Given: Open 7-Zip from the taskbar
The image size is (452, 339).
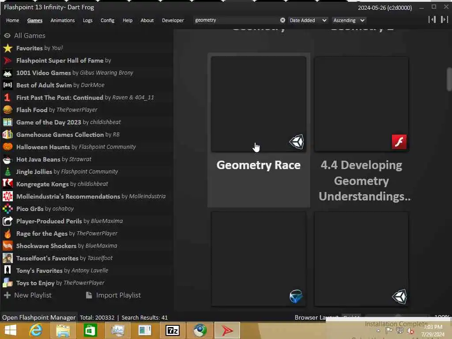Looking at the screenshot, I should (x=173, y=330).
